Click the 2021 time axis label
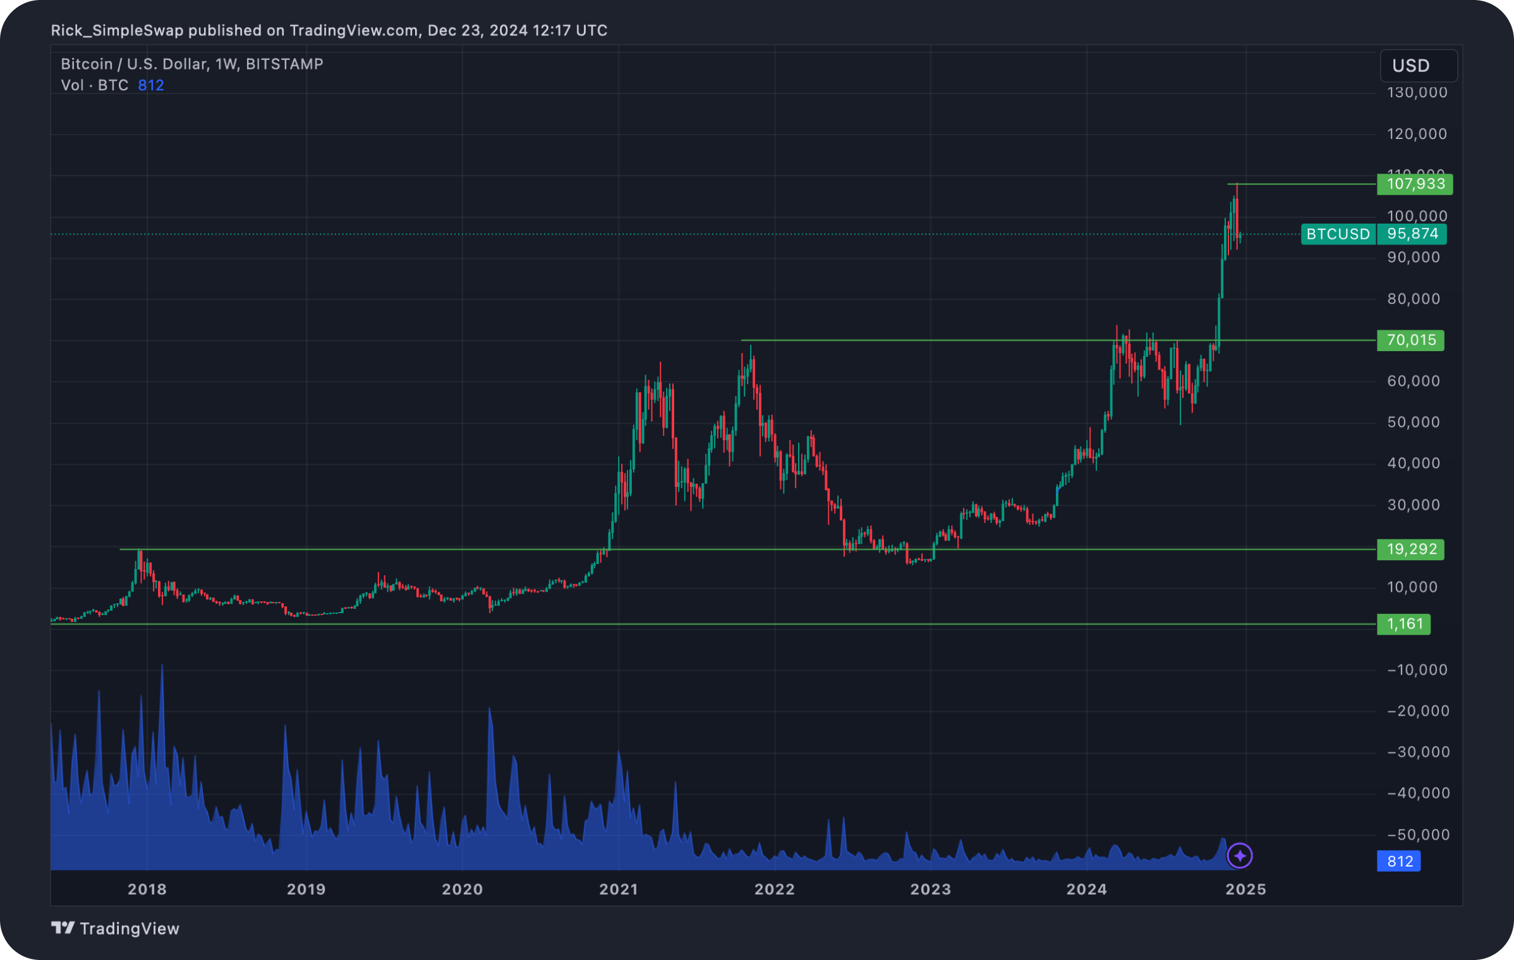1514x960 pixels. pos(619,889)
